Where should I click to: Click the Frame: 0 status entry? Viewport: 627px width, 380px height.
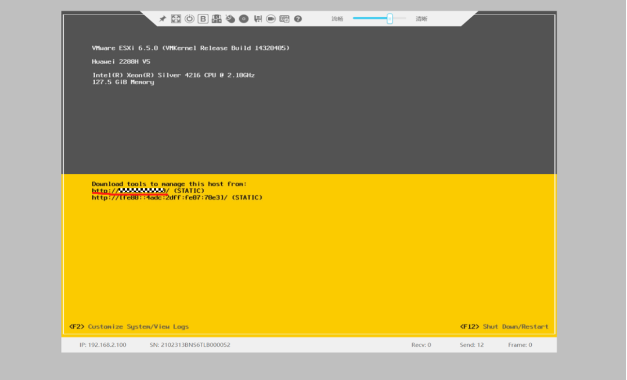(x=520, y=345)
